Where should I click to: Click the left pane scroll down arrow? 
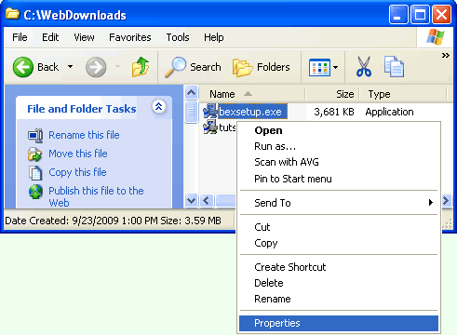[192, 200]
